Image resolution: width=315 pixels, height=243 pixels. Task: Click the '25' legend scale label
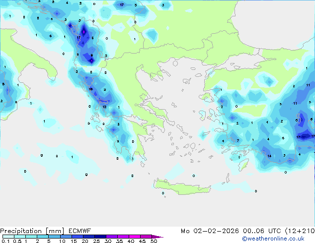96,241
